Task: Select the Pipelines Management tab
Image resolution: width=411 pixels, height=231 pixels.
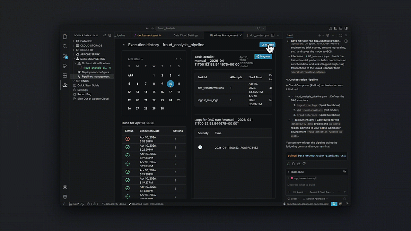Action: click(x=224, y=35)
